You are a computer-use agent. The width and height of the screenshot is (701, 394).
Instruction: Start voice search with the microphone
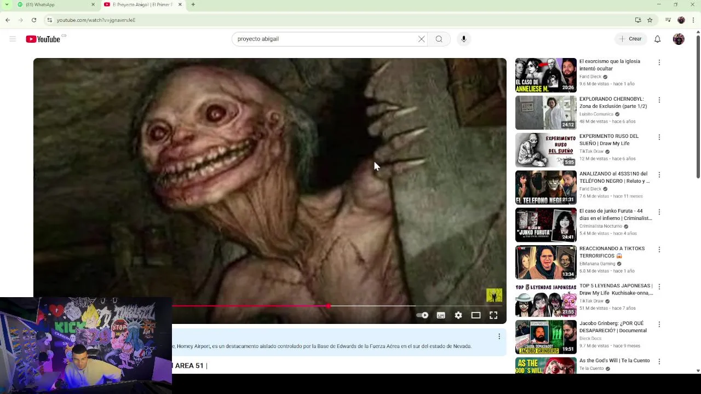(464, 39)
